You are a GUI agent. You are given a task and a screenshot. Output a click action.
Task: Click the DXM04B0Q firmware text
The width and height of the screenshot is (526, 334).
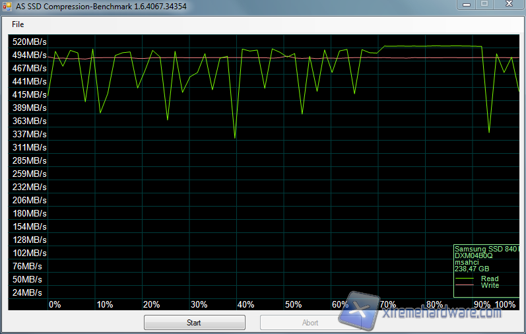(474, 255)
